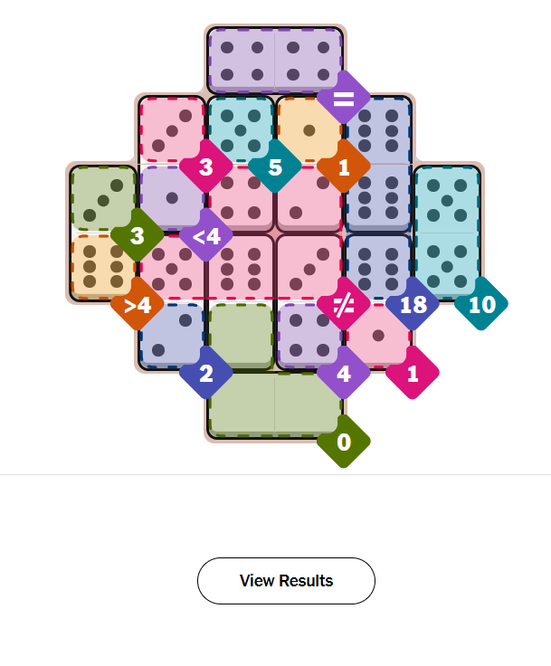The image size is (551, 666).
Task: Open the View Results button
Action: point(286,581)
